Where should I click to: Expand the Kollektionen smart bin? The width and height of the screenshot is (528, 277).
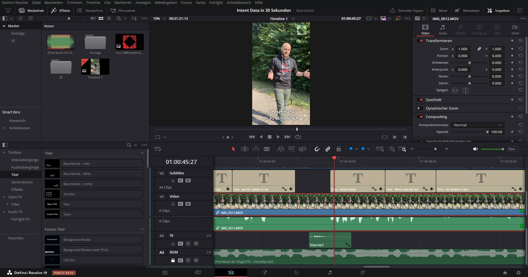coord(4,128)
